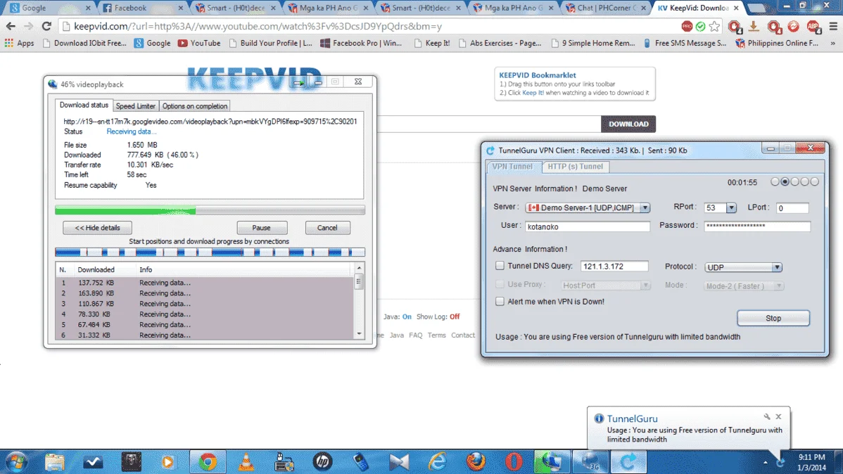Image resolution: width=843 pixels, height=474 pixels.
Task: Open the Host:Port proxy dropdown
Action: (605, 286)
